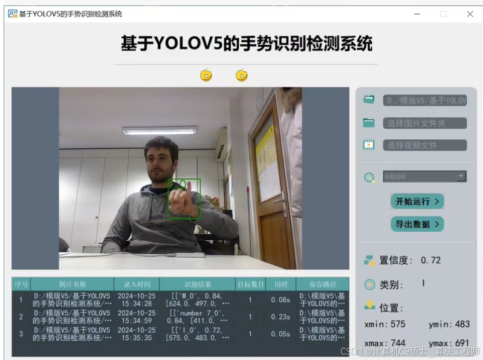Screen dimensions: 483x360
Task: Click the confidence icon beside 置信度
Action: pos(369,261)
